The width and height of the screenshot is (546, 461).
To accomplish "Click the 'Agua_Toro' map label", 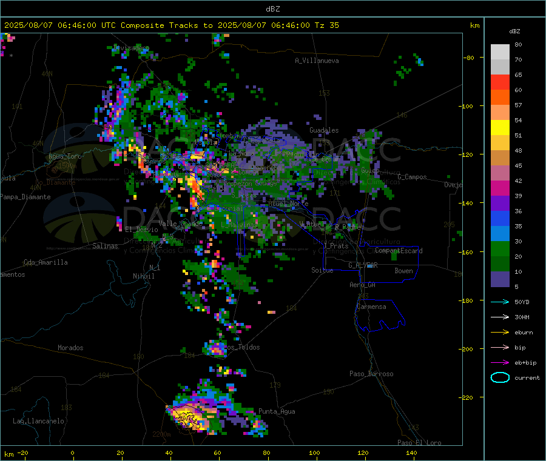I will pos(65,156).
